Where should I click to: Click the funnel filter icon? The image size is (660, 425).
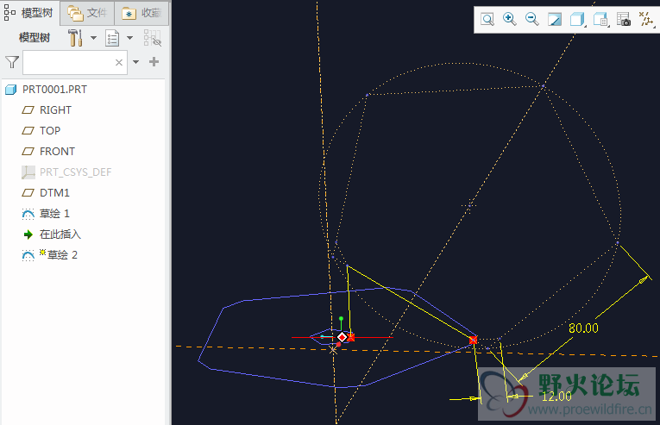12,62
